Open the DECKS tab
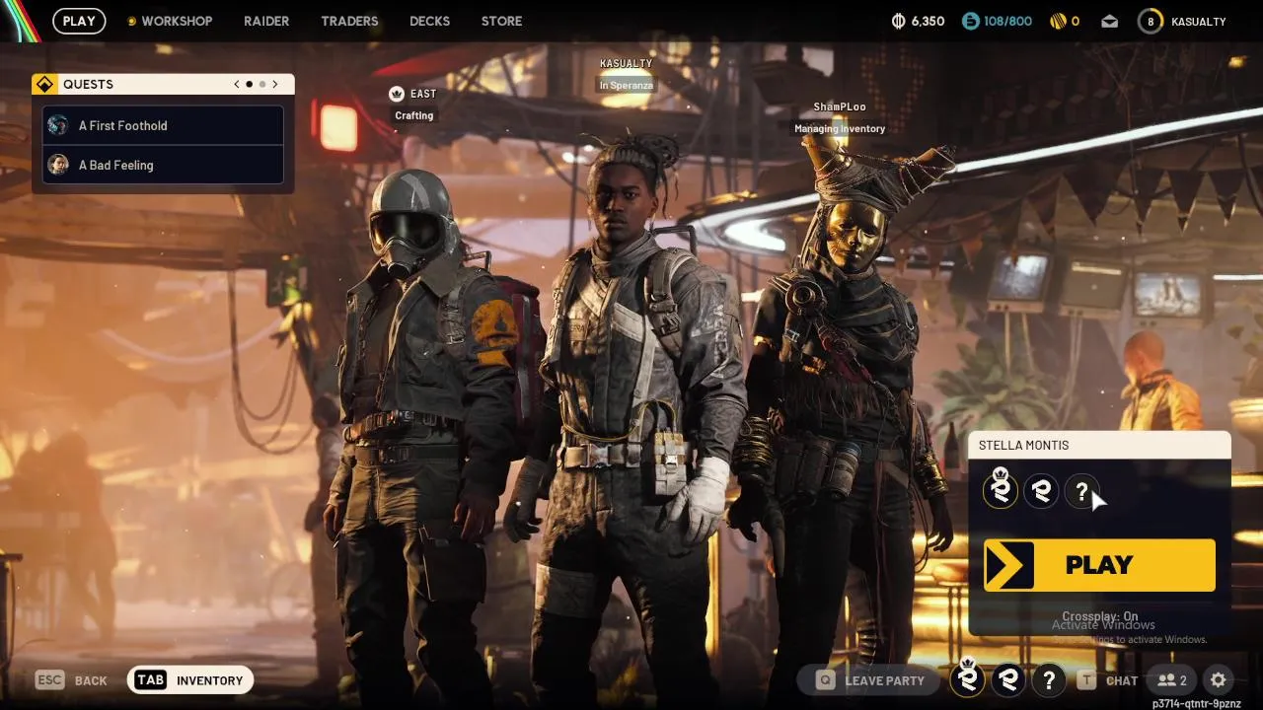 pos(429,21)
